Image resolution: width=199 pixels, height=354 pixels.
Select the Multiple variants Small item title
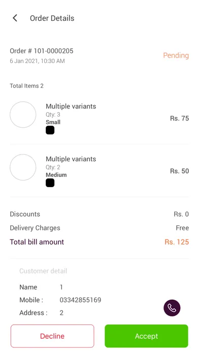(71, 106)
